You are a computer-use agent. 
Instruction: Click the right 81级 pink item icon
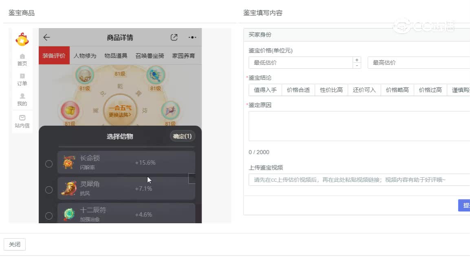point(171,110)
